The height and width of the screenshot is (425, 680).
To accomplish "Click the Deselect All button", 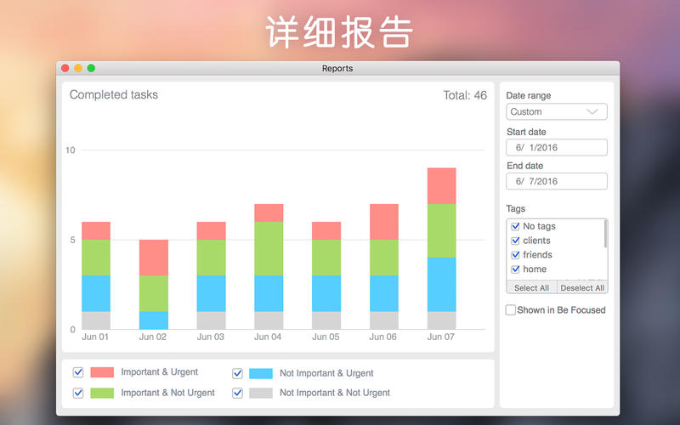I will [x=582, y=287].
